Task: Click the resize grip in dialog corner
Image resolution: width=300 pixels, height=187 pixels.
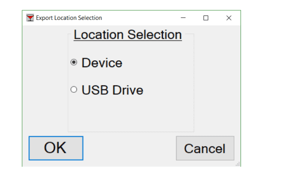Action: pyautogui.click(x=238, y=164)
